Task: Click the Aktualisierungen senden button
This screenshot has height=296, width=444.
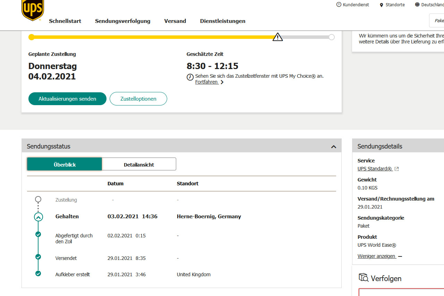Action: 67,99
